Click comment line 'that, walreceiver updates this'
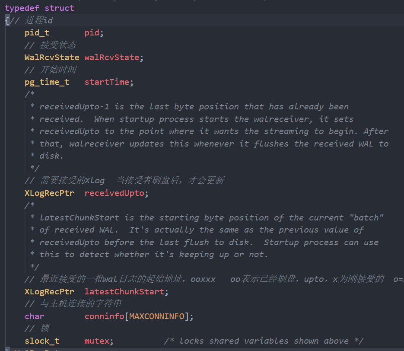This screenshot has height=351, width=404. click(209, 144)
